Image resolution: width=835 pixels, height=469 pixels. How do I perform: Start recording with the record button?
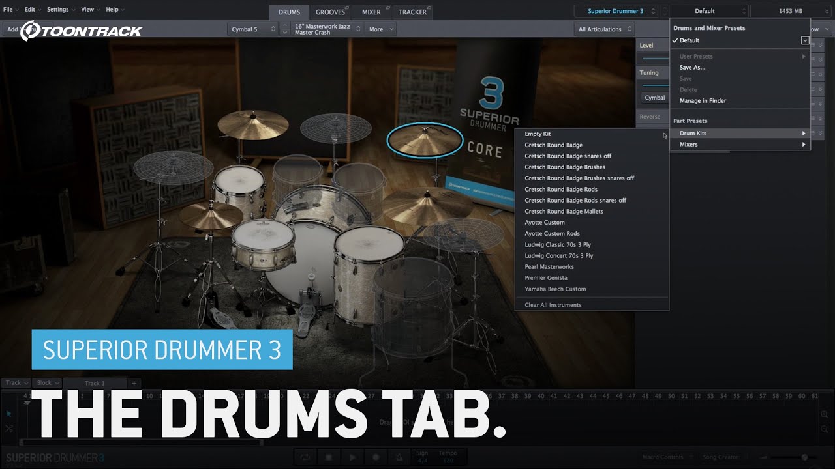[x=376, y=457]
